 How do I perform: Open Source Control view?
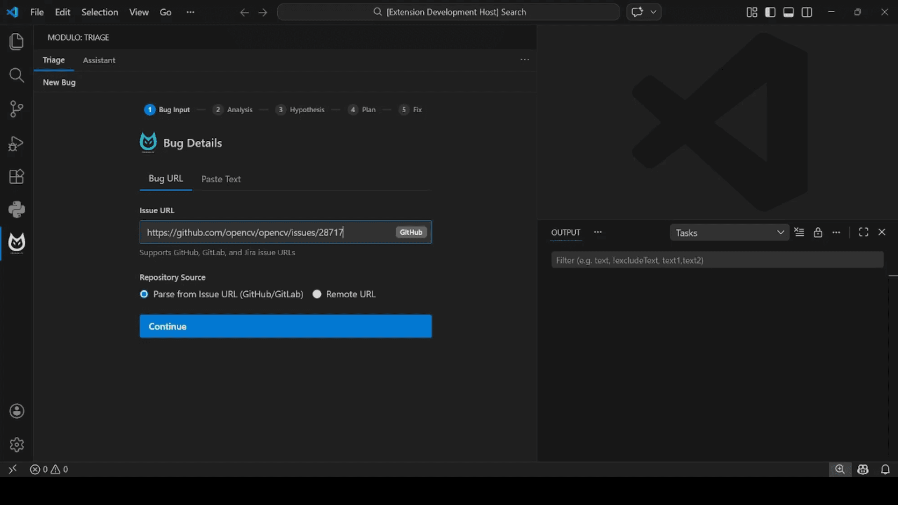pyautogui.click(x=17, y=109)
